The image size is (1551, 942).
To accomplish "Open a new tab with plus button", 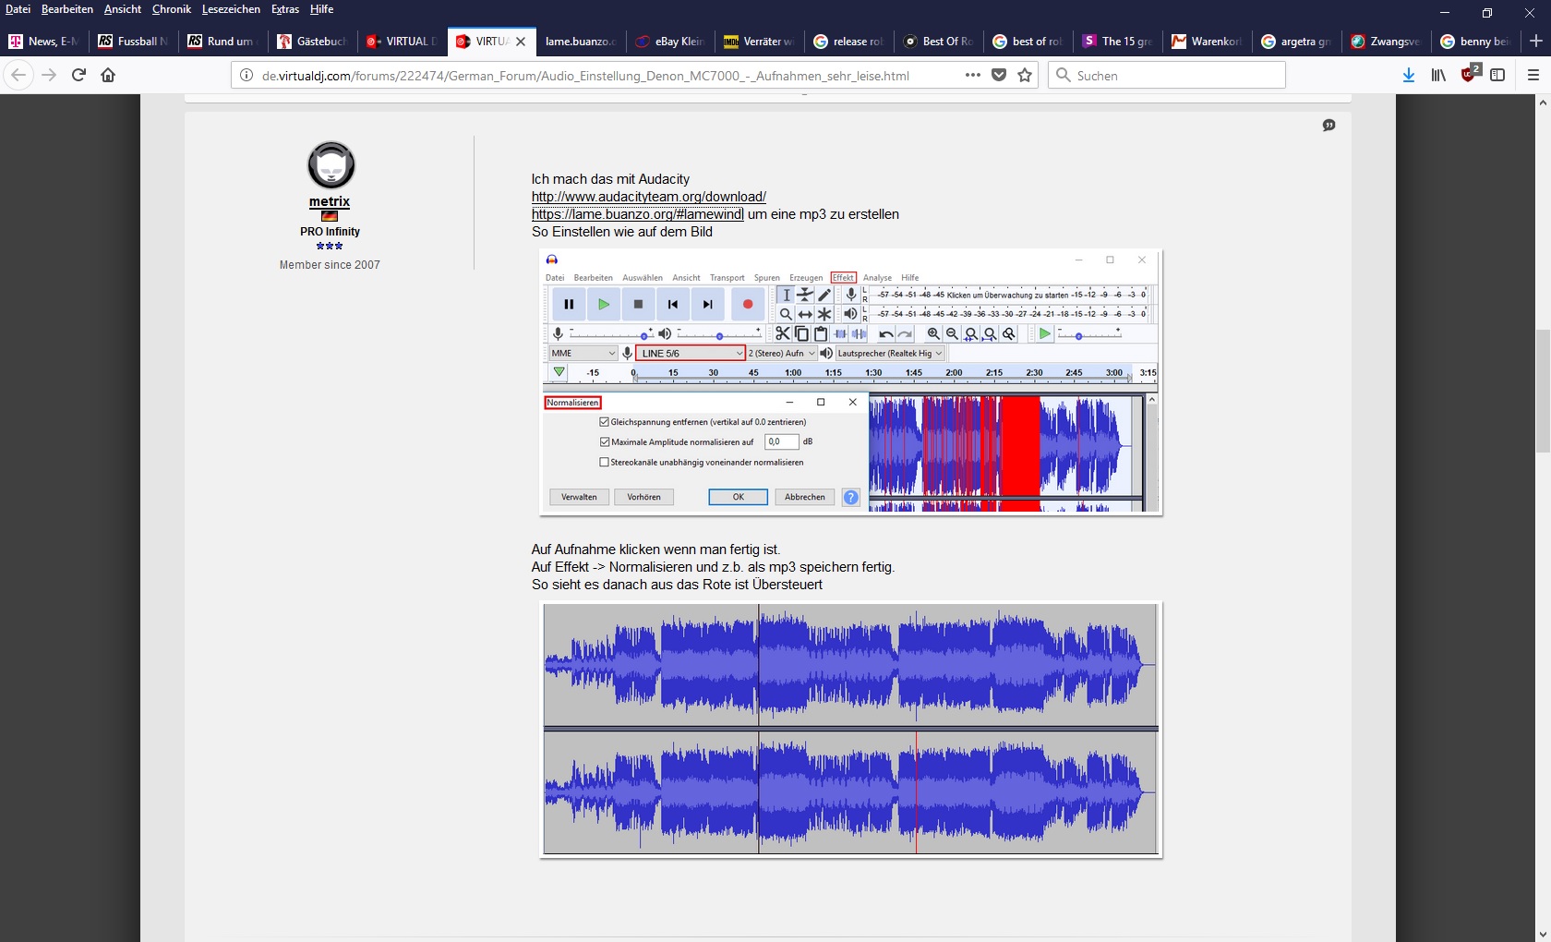I will (x=1536, y=42).
